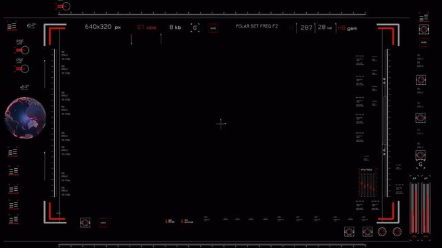This screenshot has width=442, height=248.
Task: Adjust the right A7 level meter
Action: pyautogui.click(x=425, y=208)
